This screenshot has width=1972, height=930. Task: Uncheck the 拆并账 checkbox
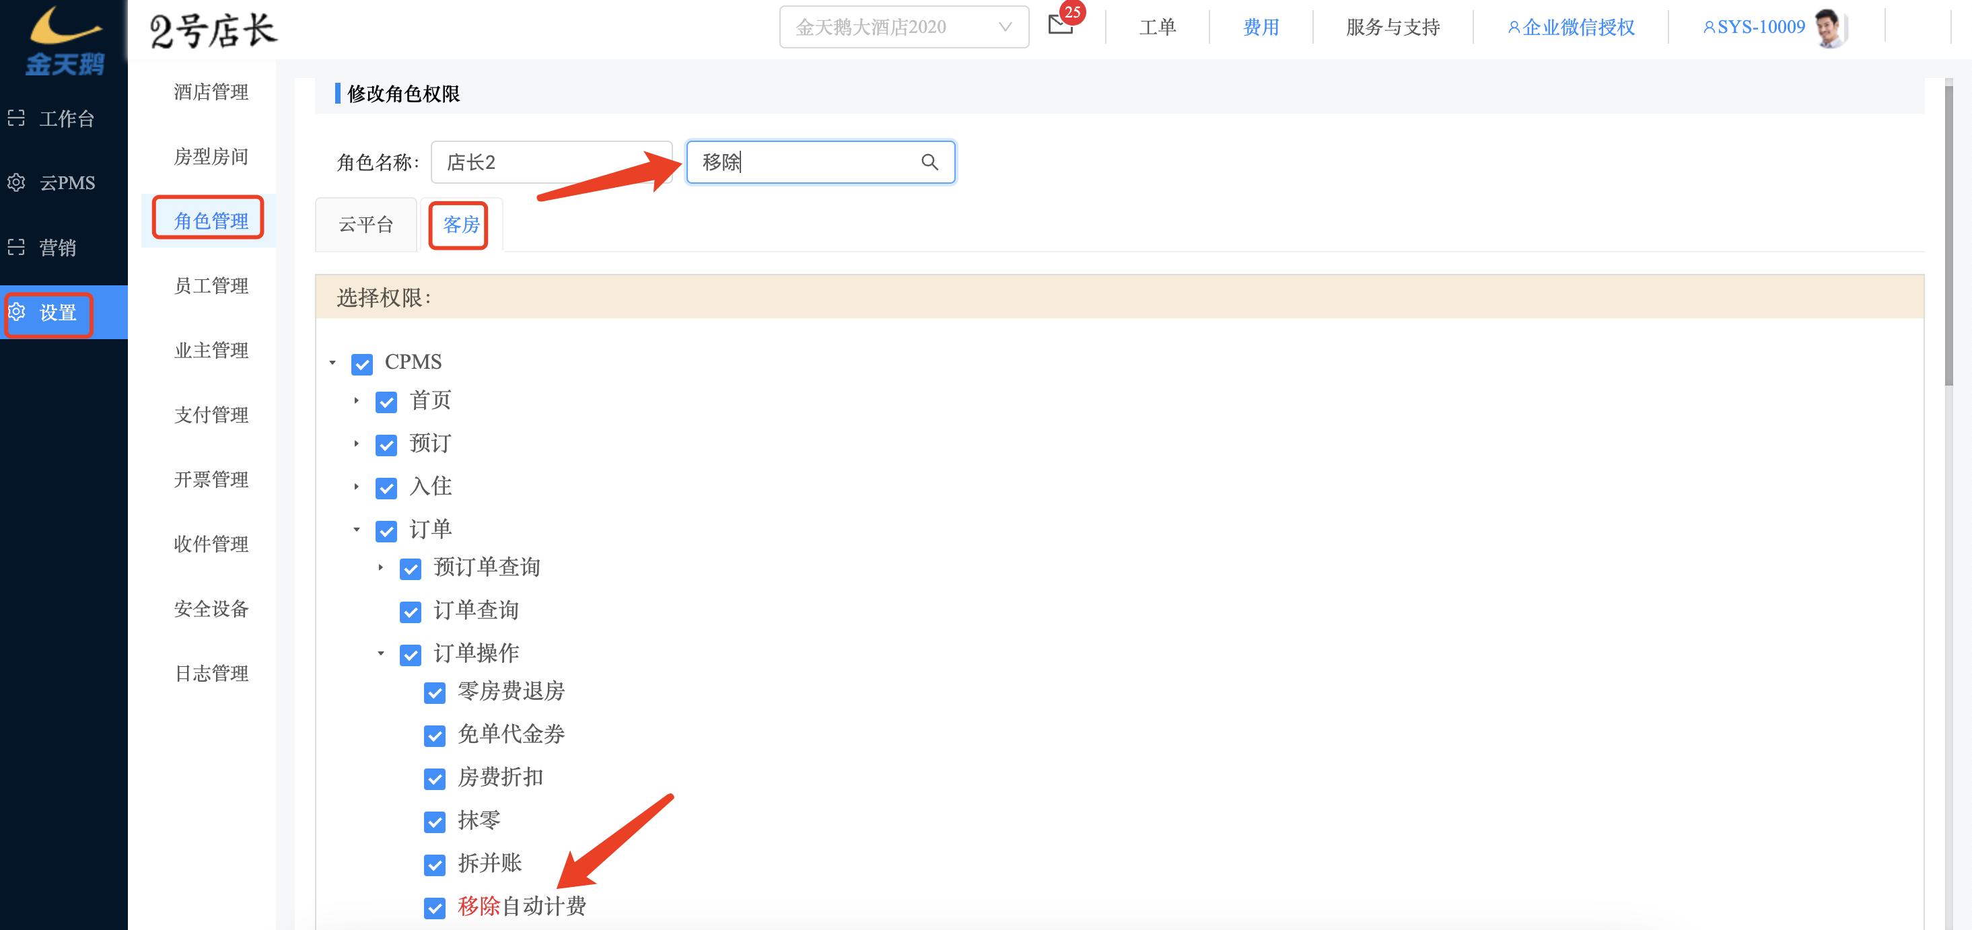435,864
